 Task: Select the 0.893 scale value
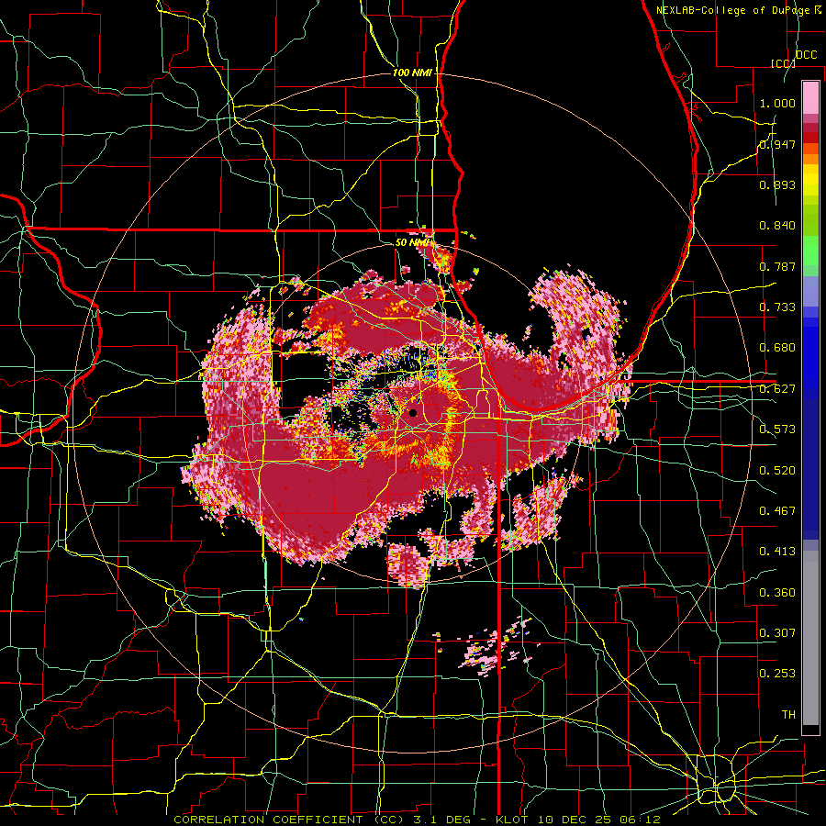pyautogui.click(x=777, y=184)
